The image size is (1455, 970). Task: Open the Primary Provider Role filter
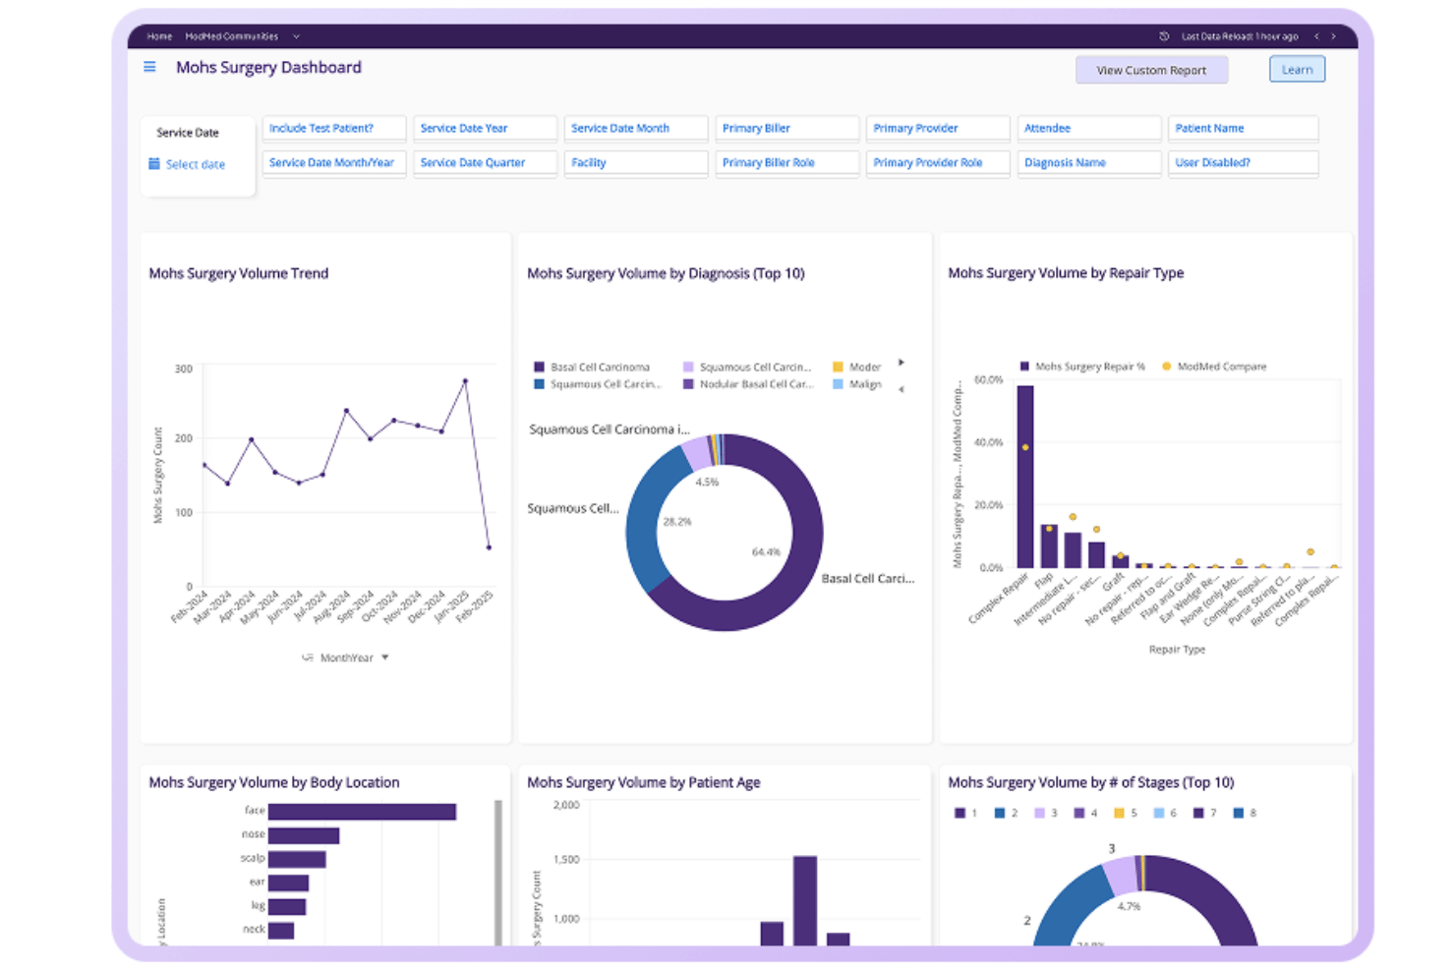point(939,163)
